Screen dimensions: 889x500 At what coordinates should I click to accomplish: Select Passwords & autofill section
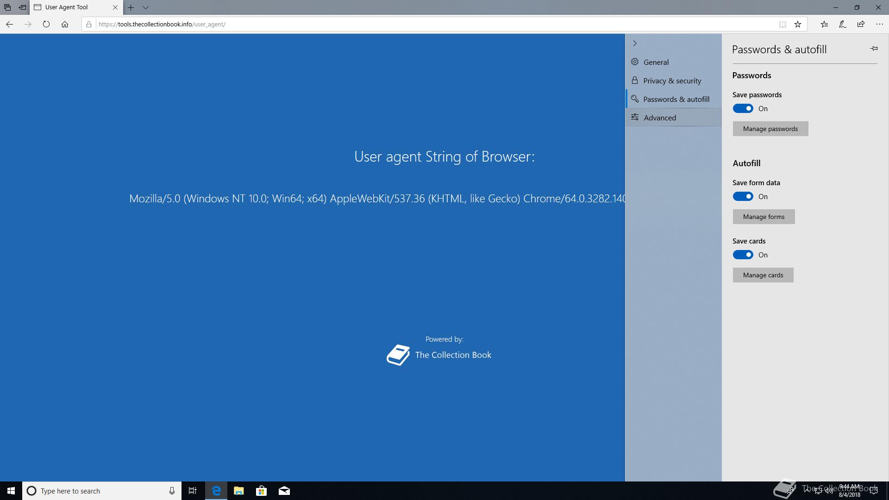click(x=673, y=99)
